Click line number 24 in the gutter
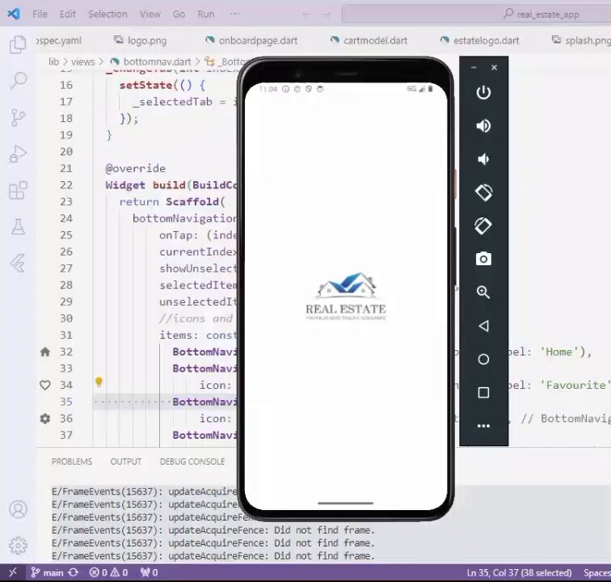The image size is (611, 582). 66,218
